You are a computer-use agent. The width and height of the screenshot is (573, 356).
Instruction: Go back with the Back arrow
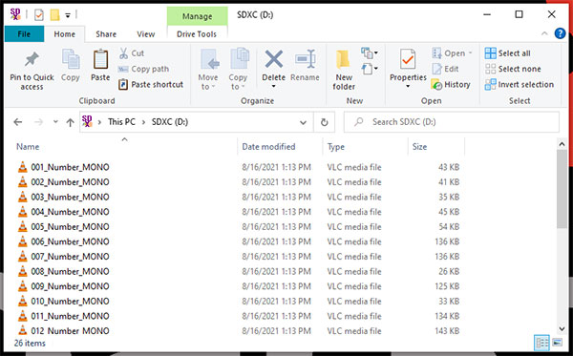click(17, 122)
